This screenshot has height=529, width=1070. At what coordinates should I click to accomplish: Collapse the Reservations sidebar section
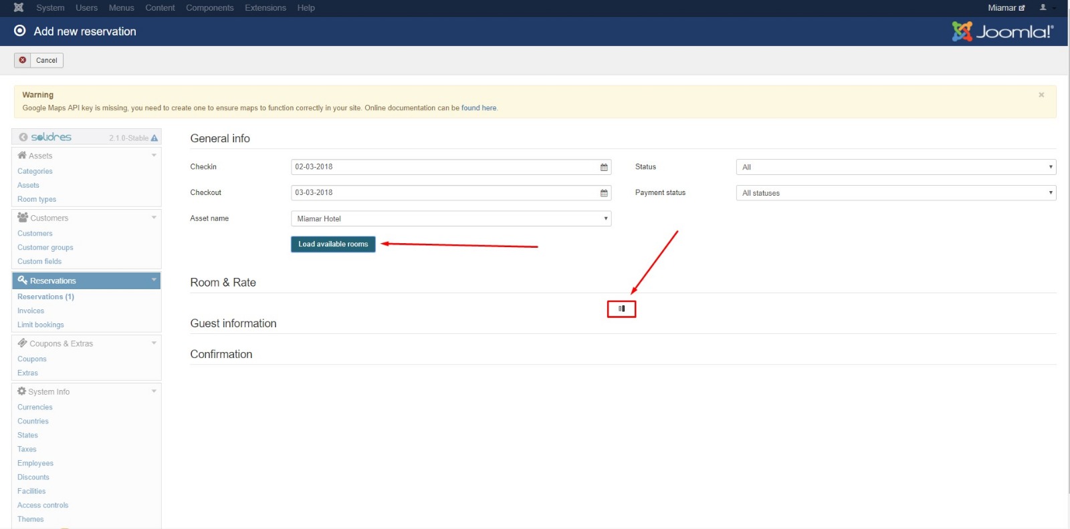154,280
